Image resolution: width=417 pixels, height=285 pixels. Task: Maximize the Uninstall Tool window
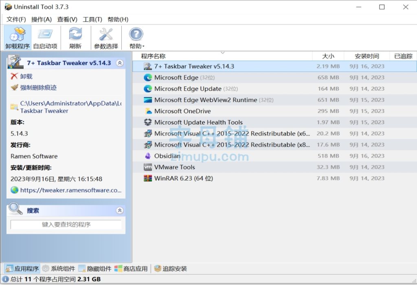382,7
